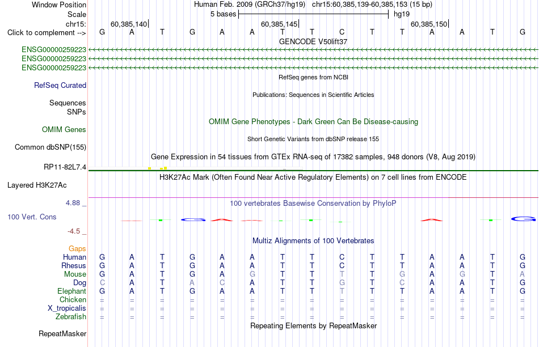Click the Human species label
Screen dimensions: 539x347
pyautogui.click(x=74, y=257)
